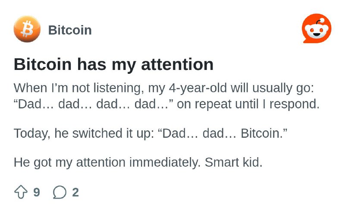Screen dimensions: 345x215
Task: Open comments via the speech bubble icon
Action: pos(60,192)
